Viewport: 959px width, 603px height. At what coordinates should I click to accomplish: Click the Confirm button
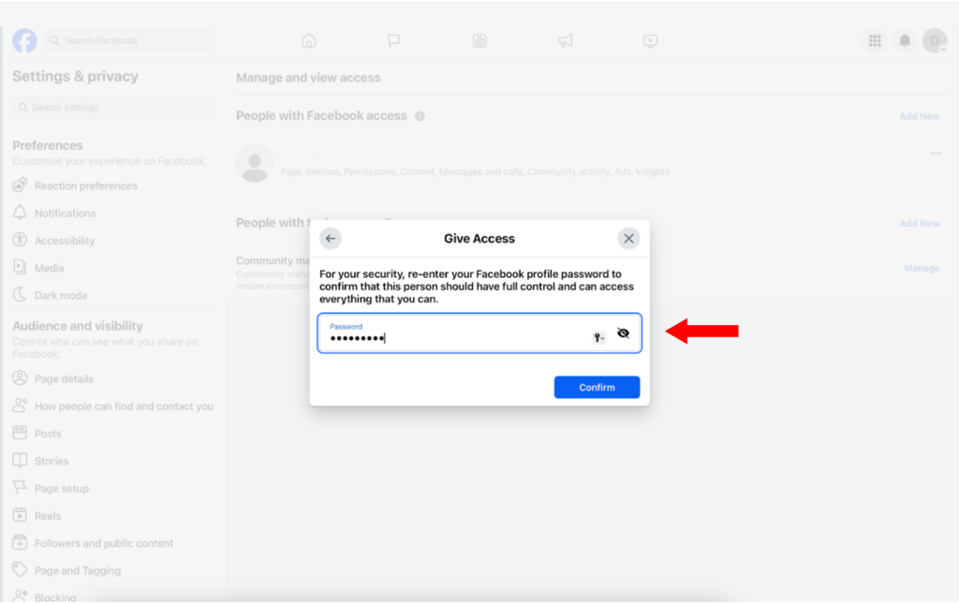[x=597, y=387]
